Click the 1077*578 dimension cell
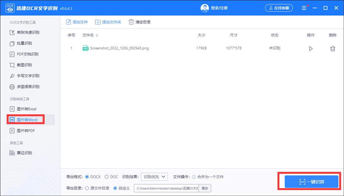 (234, 48)
